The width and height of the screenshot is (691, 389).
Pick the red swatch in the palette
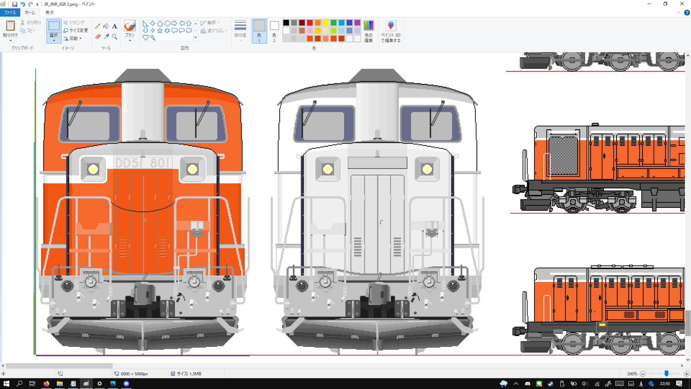click(x=310, y=23)
